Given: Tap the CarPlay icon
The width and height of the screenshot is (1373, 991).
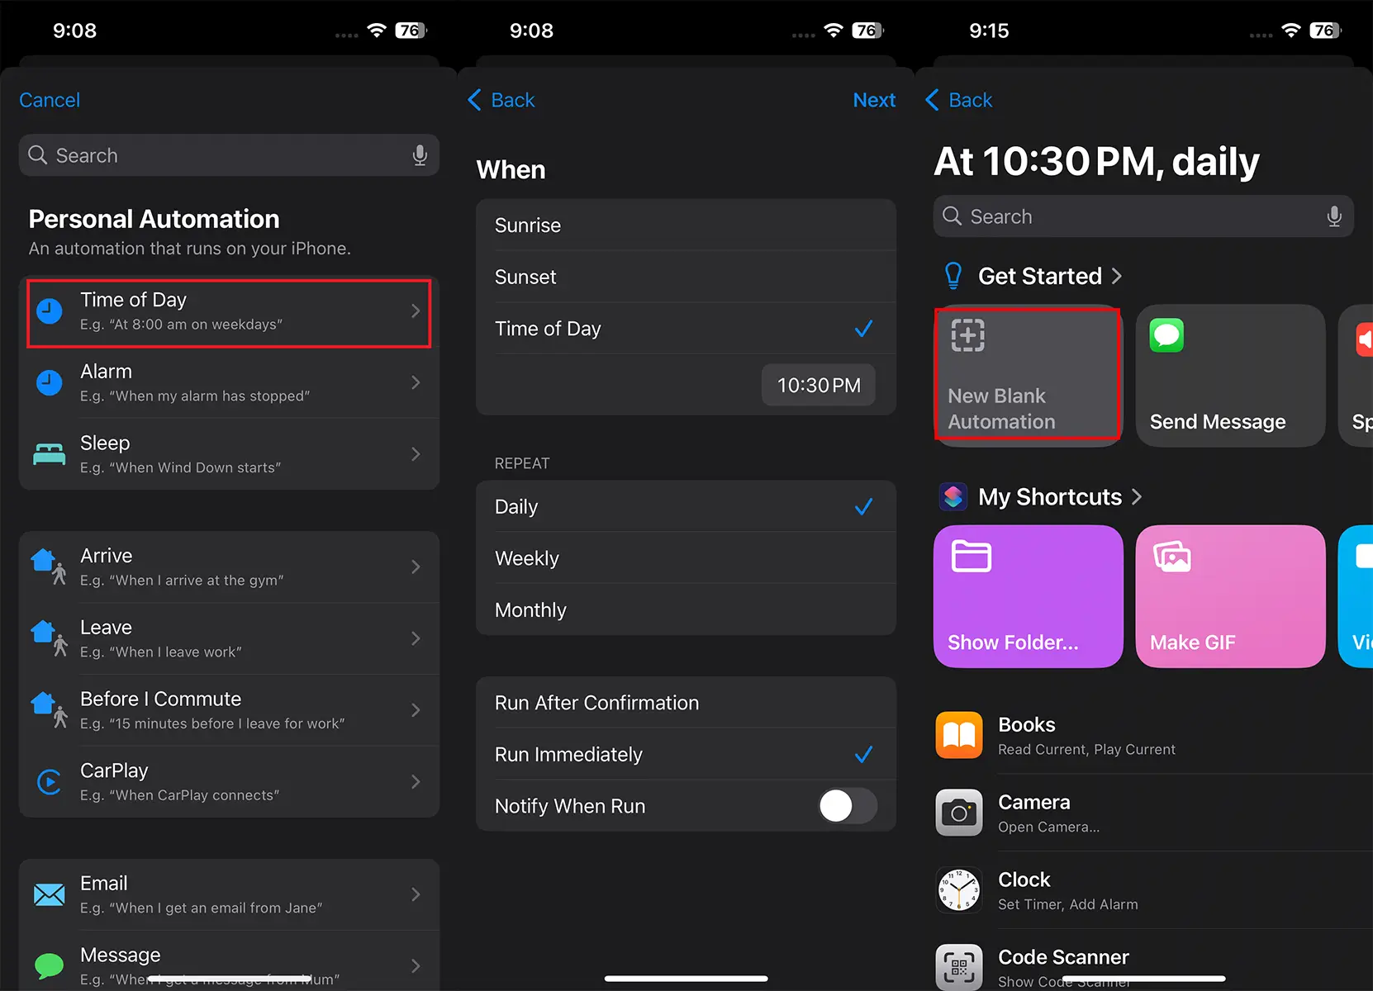Looking at the screenshot, I should click(x=50, y=782).
